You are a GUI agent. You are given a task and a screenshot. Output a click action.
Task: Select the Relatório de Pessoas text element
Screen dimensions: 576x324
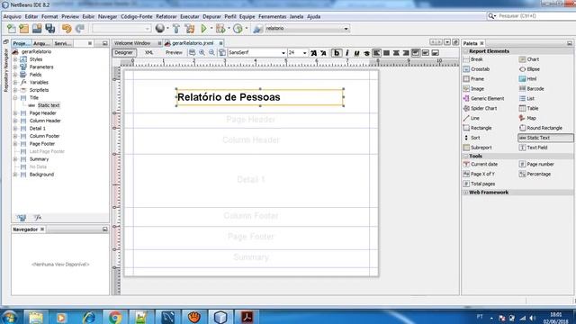(x=260, y=97)
